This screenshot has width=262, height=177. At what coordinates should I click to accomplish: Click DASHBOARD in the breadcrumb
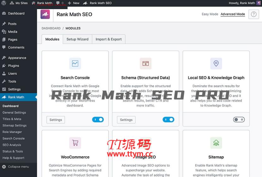click(x=51, y=28)
